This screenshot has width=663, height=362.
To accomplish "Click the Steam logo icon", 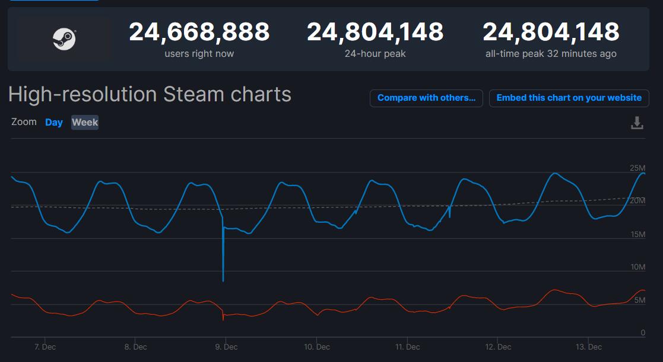I will 64,39.
